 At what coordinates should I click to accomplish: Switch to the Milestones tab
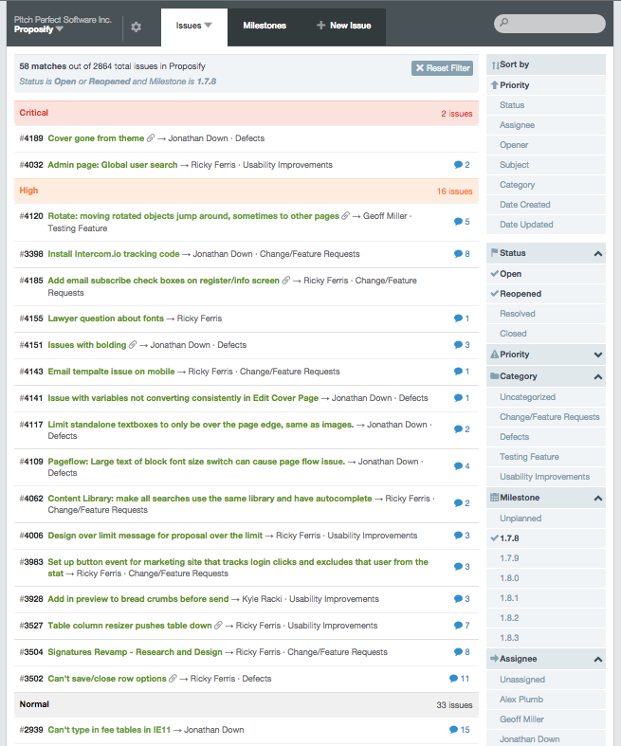coord(265,26)
